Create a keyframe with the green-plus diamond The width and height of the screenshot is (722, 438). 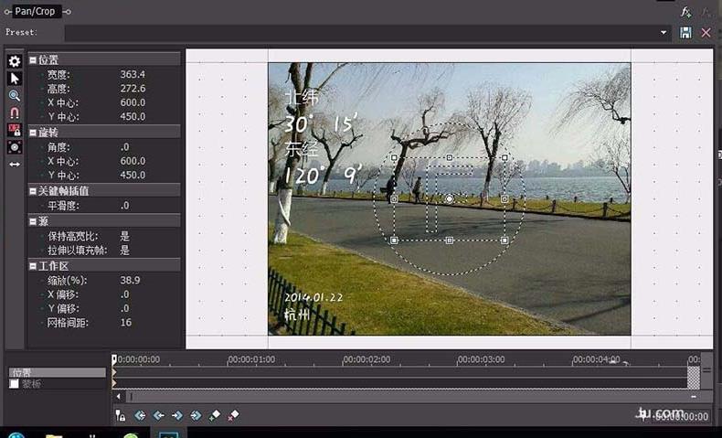coord(215,415)
